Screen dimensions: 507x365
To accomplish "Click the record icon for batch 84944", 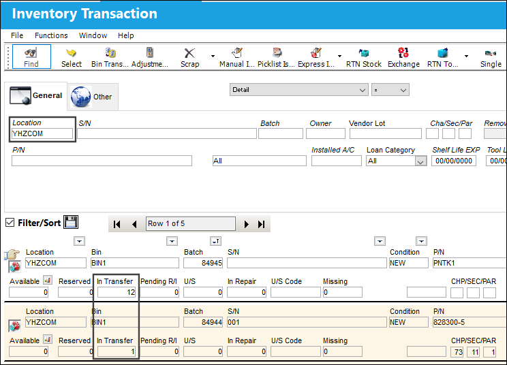I will click(x=14, y=326).
